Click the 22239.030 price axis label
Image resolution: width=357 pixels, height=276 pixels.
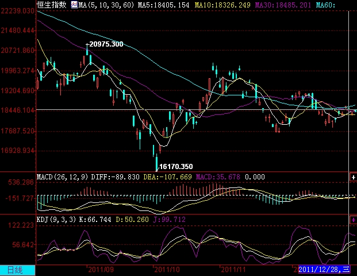(18, 11)
